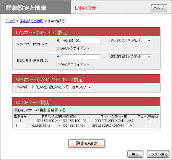Viewport: 172px width, 160px height.
Task: Follow the 詳細設定と情報 breadcrumb link
Action: pos(32,21)
